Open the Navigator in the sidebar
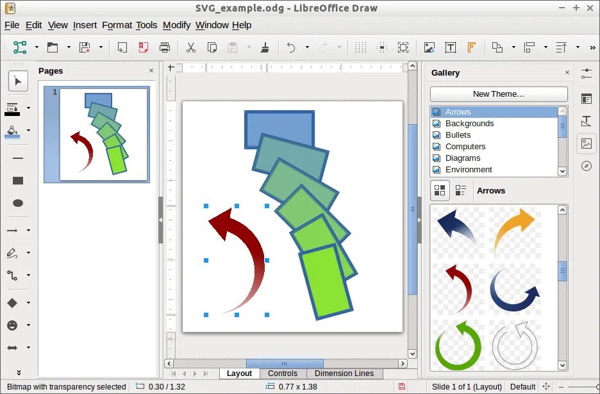The height and width of the screenshot is (394, 600). tap(587, 167)
